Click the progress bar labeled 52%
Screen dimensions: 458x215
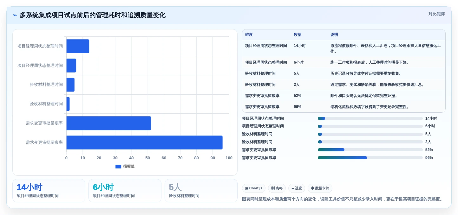[x=370, y=150]
